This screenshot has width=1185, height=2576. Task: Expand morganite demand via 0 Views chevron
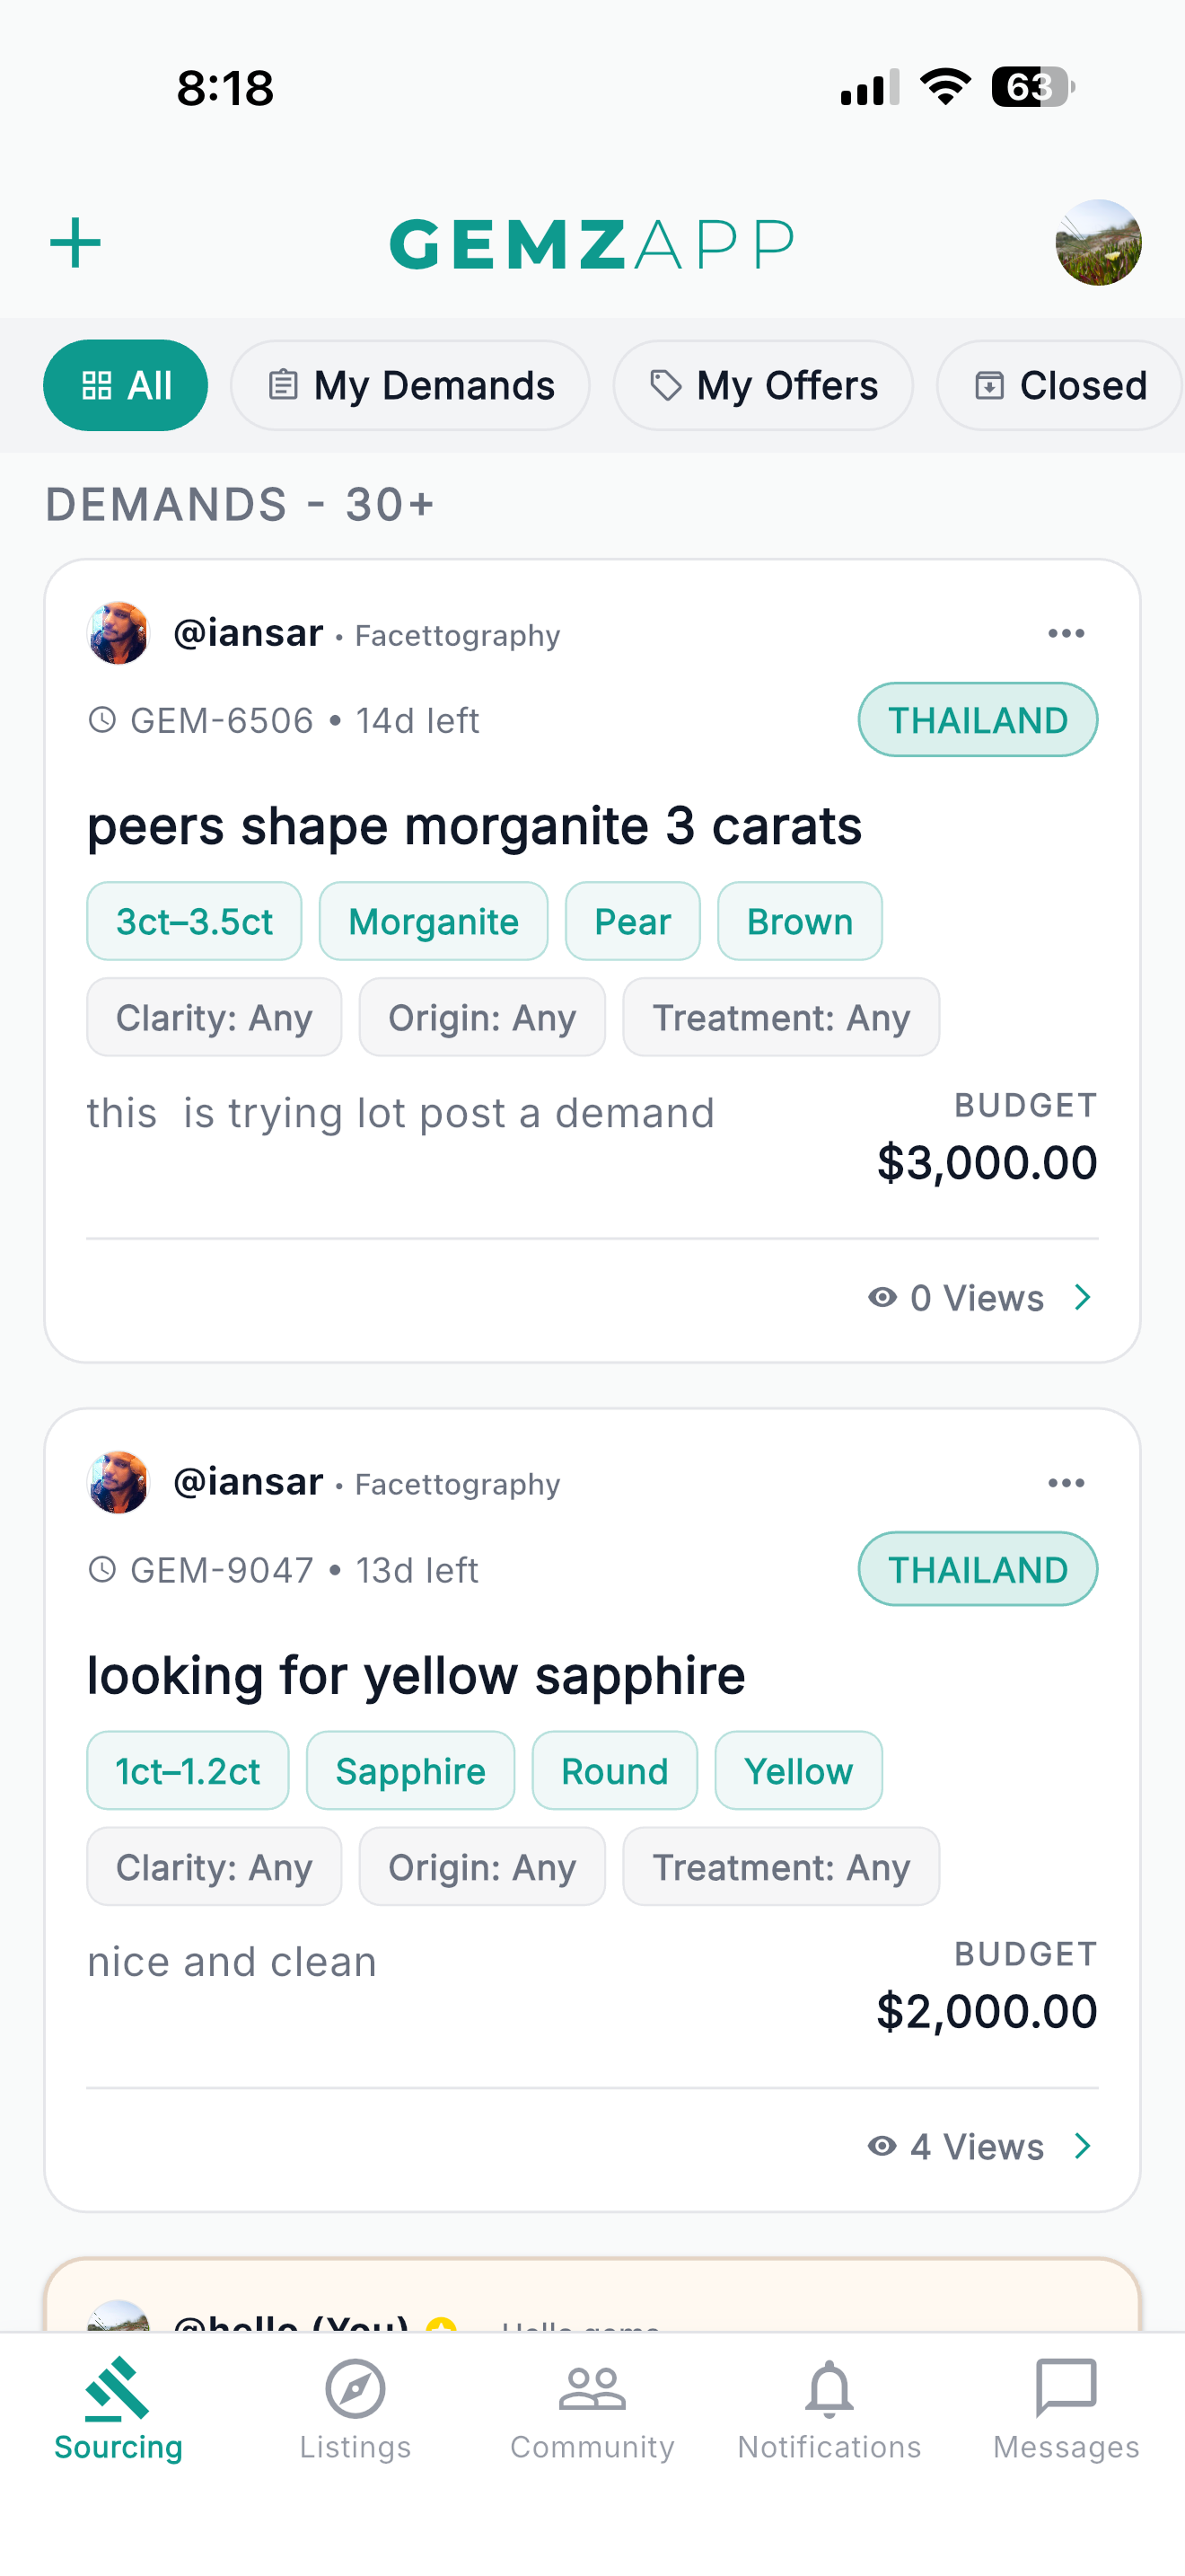[x=1083, y=1297]
